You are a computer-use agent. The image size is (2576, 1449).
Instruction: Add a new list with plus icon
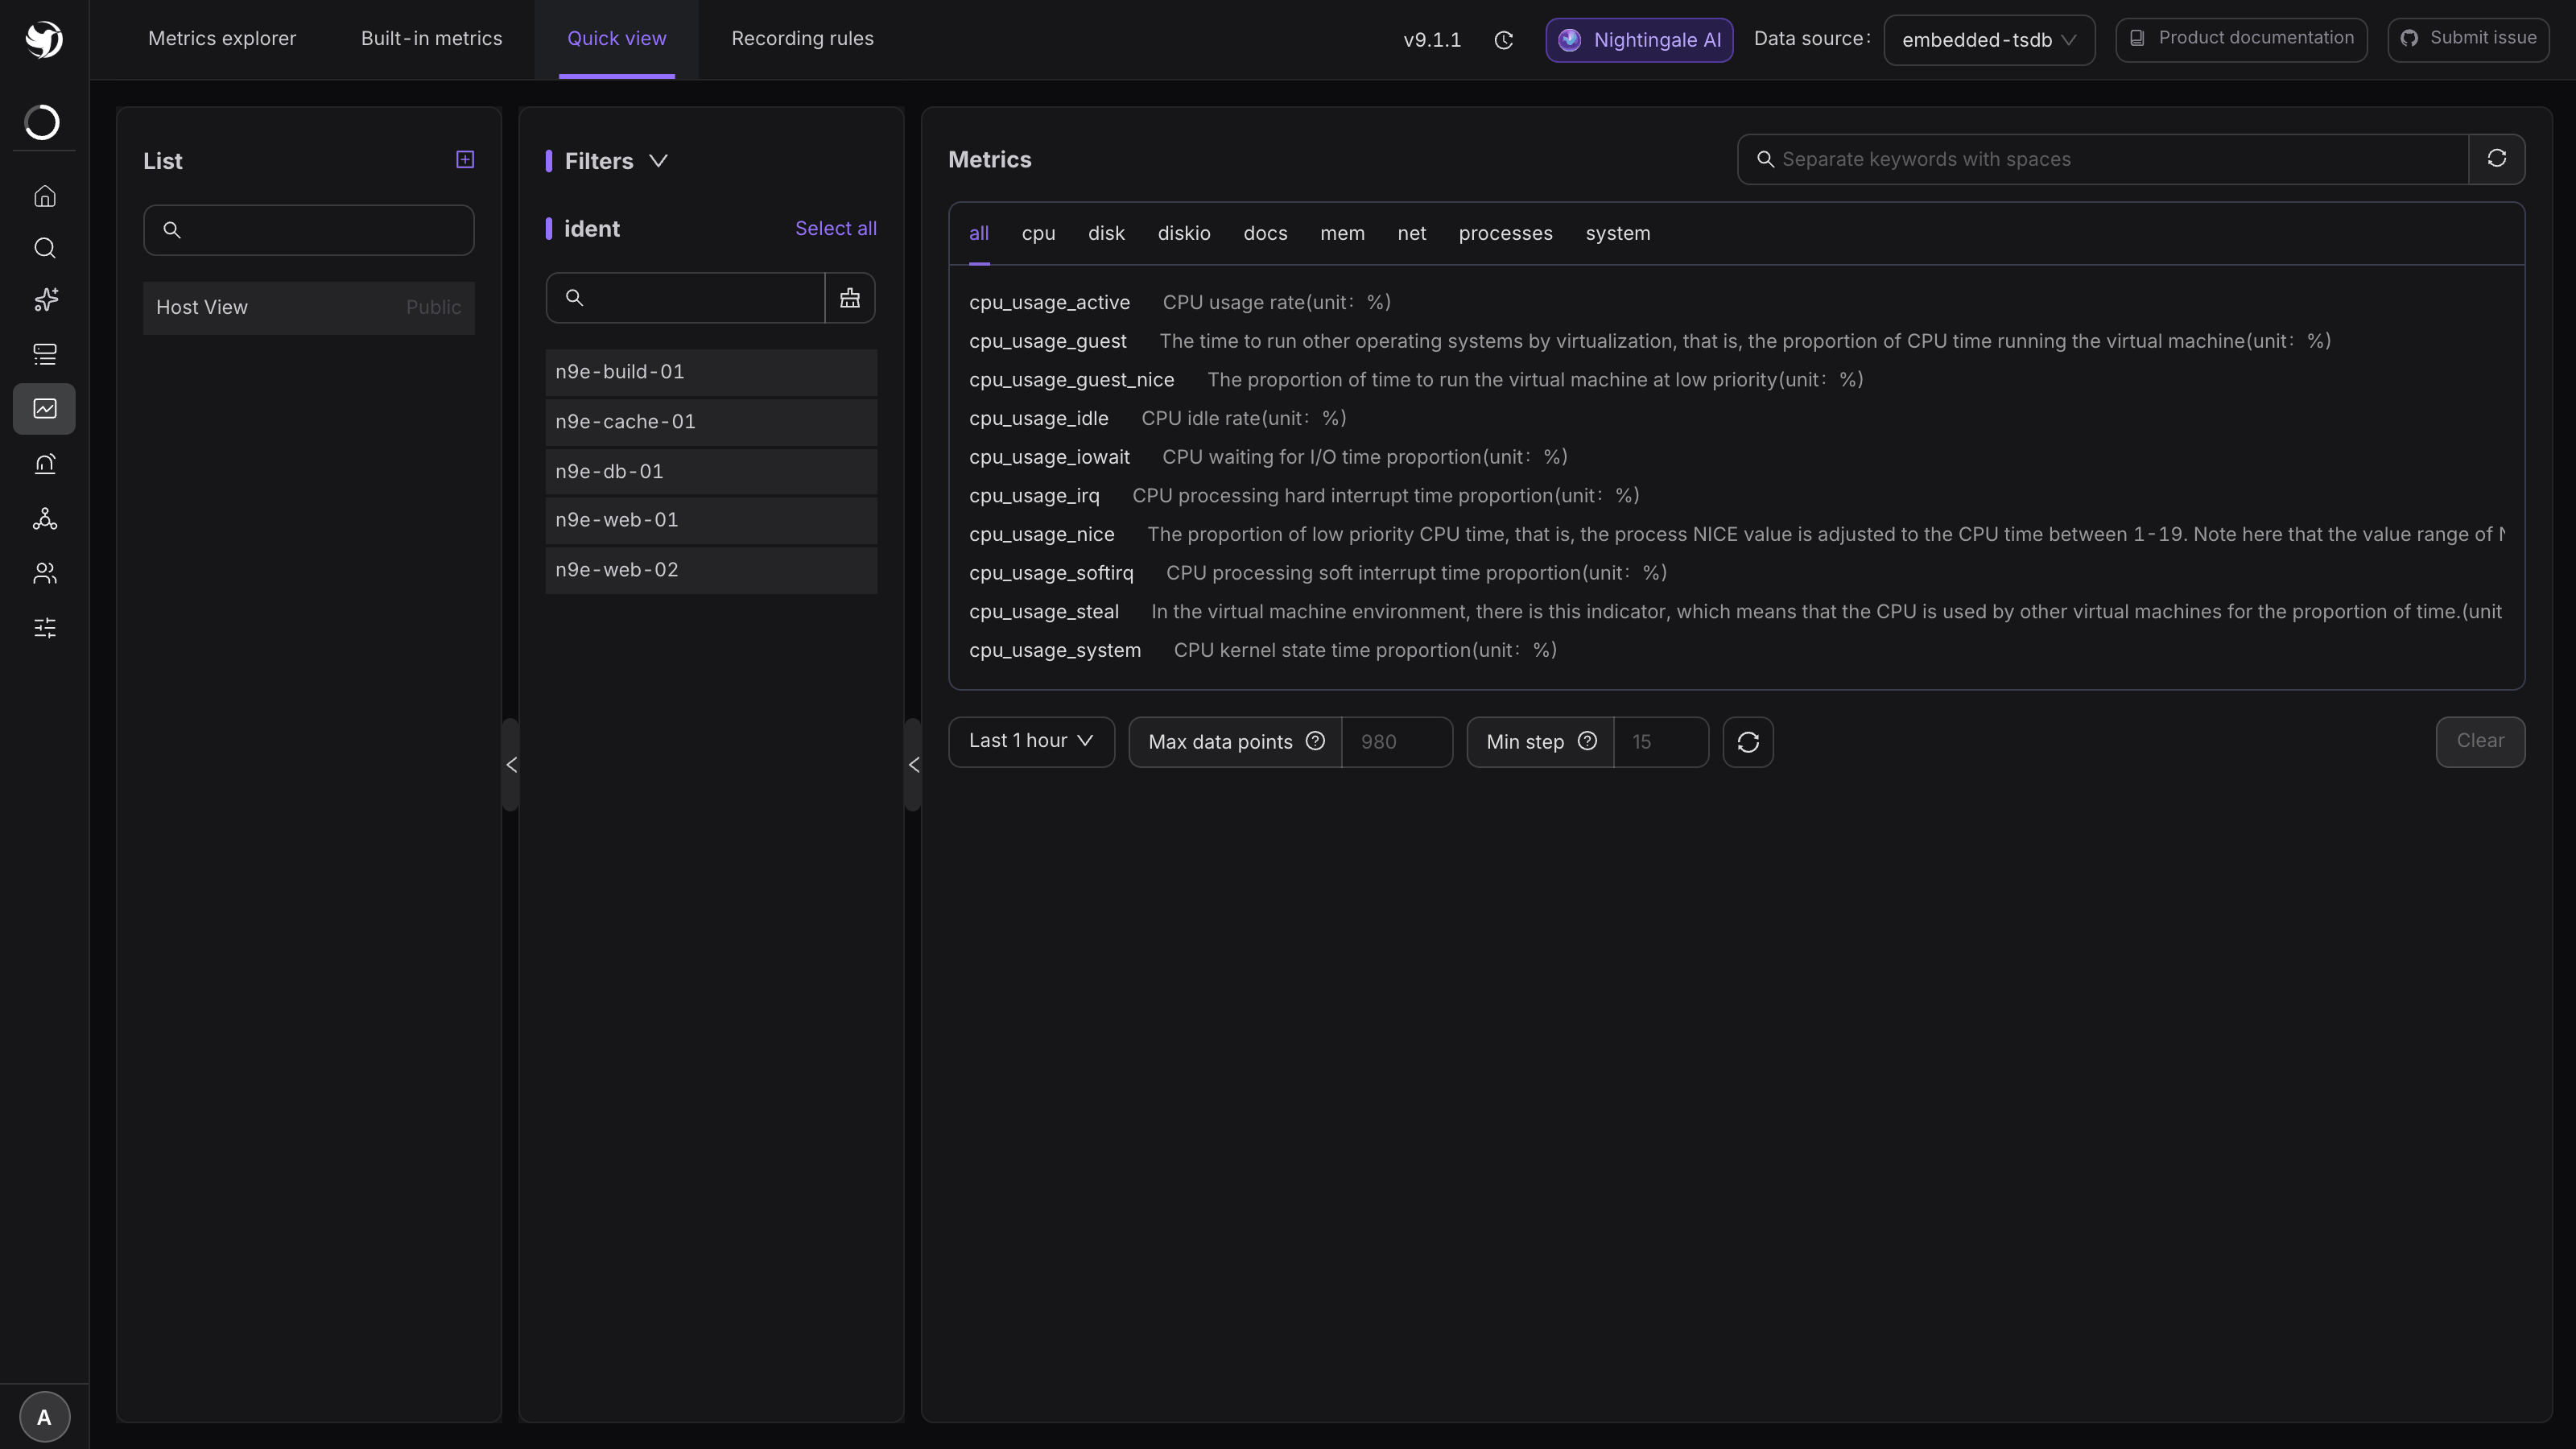point(465,159)
